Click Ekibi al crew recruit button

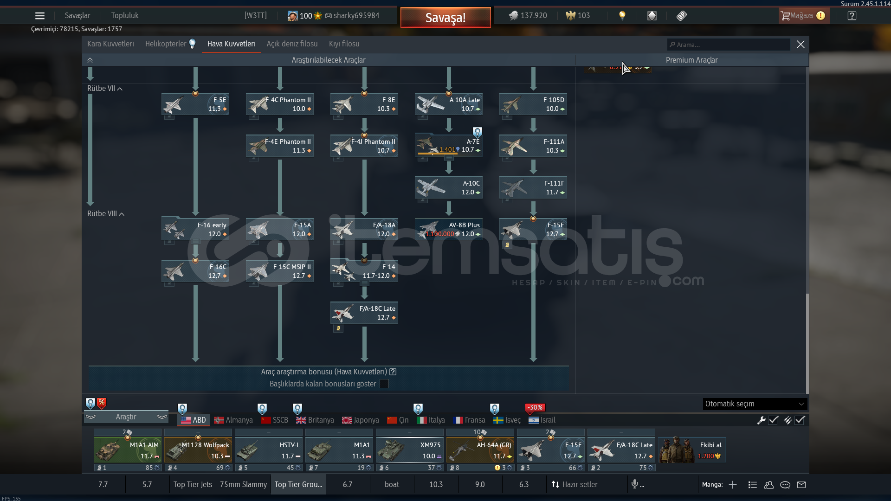pyautogui.click(x=692, y=450)
